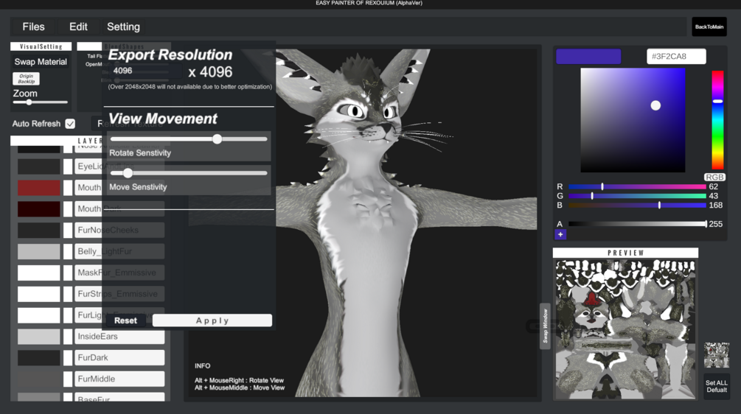Select the VisualSetting tab
Image resolution: width=741 pixels, height=414 pixels.
point(41,46)
